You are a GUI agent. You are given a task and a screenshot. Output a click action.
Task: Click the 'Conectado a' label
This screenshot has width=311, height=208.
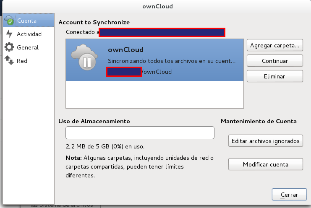(x=82, y=32)
